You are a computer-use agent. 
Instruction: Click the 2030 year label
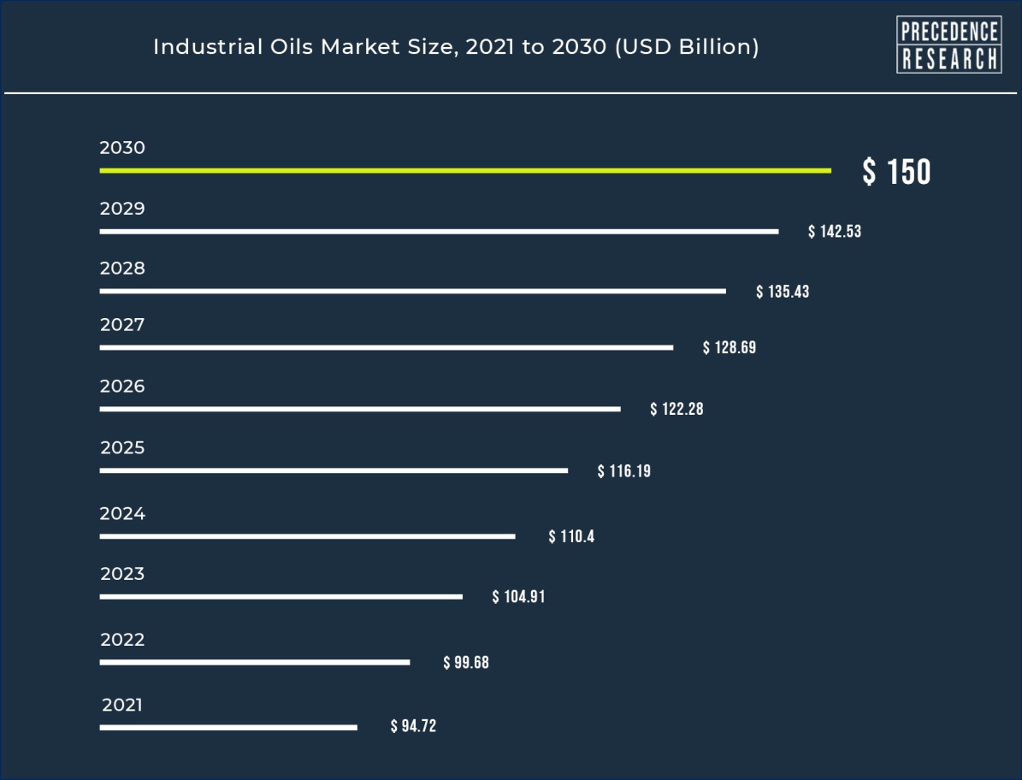click(121, 148)
